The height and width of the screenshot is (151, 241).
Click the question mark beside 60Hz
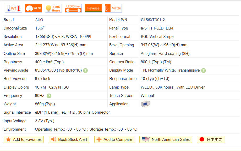(49, 96)
